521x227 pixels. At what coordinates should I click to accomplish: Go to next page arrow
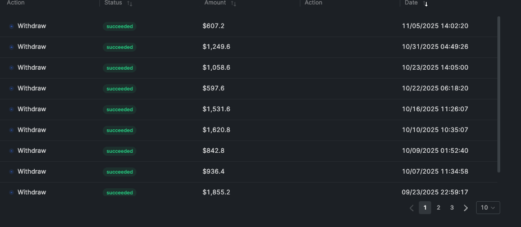tap(465, 208)
